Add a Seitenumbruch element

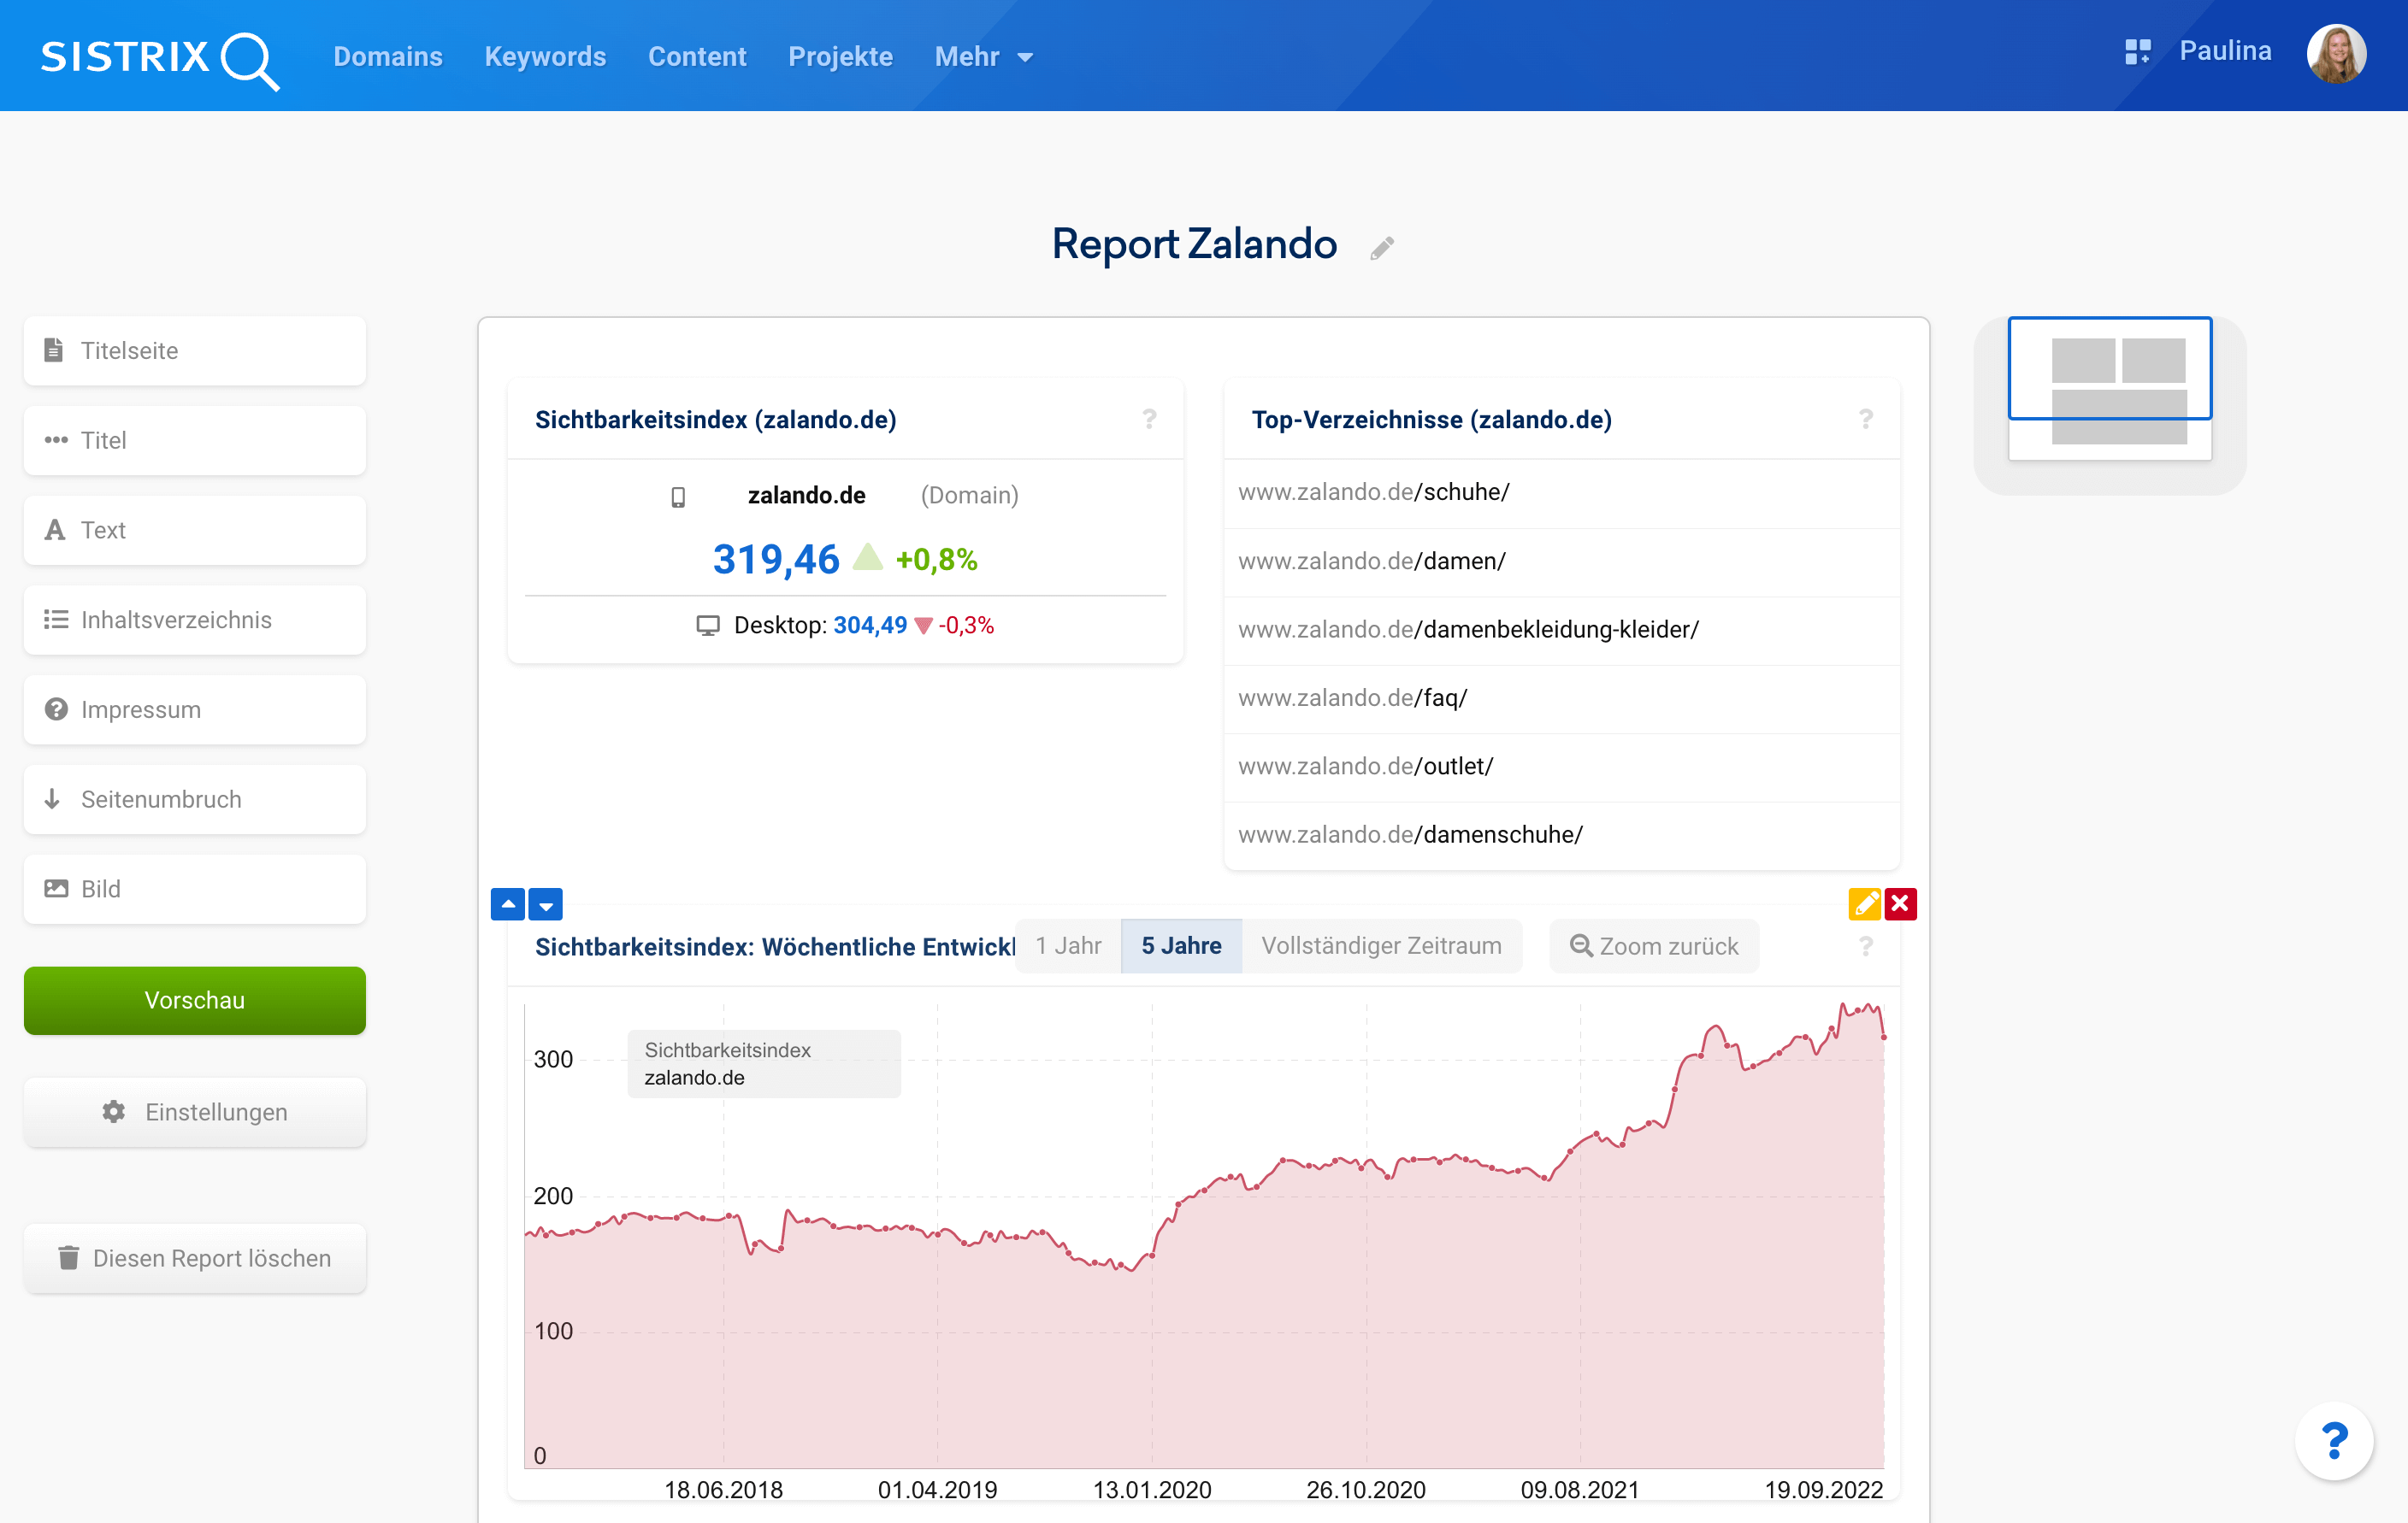(195, 801)
